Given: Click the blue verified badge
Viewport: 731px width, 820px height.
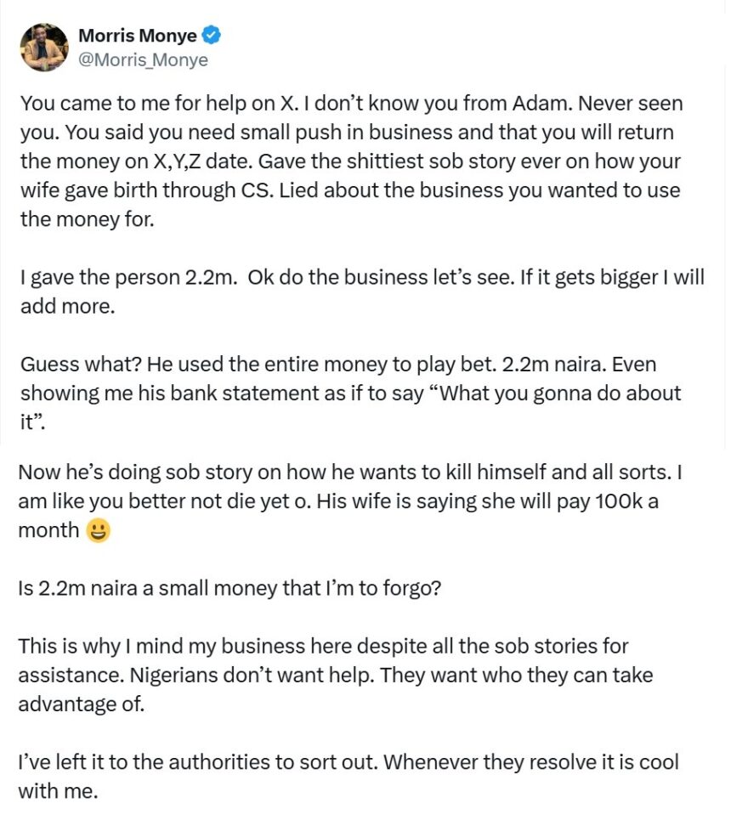Looking at the screenshot, I should [212, 36].
